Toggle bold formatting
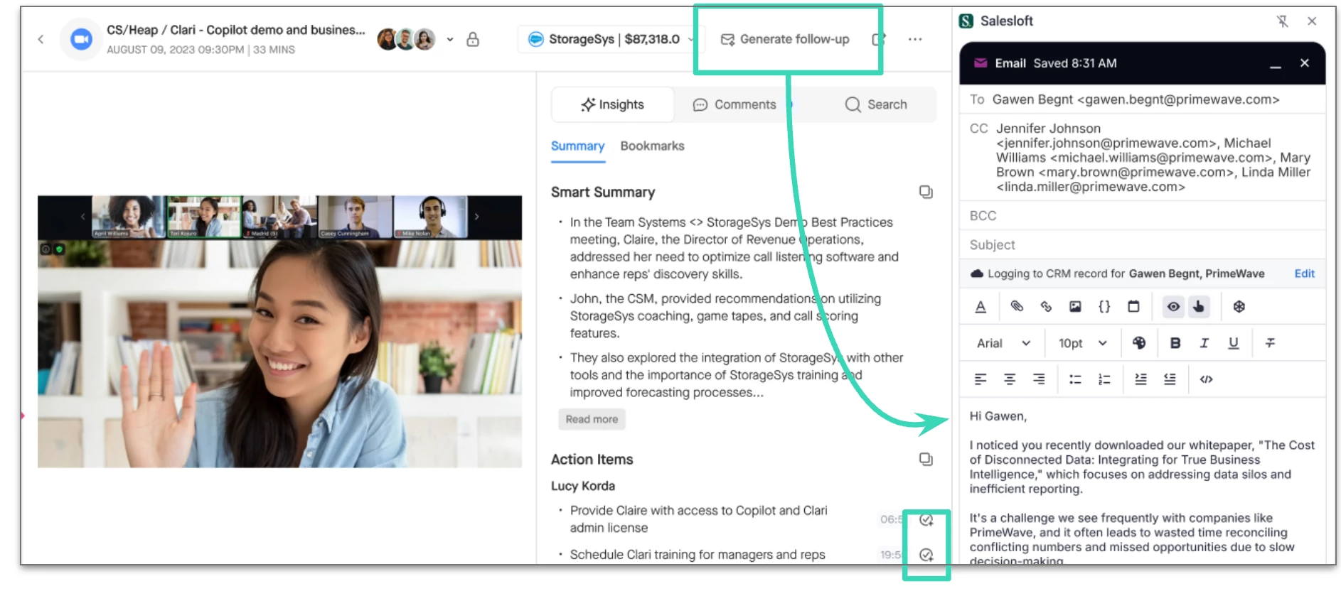 pos(1175,343)
